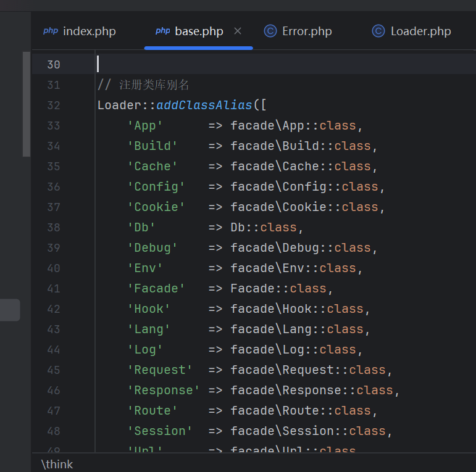Click the Db::class value on line 38
Screen dimensions: 476x472
point(264,227)
